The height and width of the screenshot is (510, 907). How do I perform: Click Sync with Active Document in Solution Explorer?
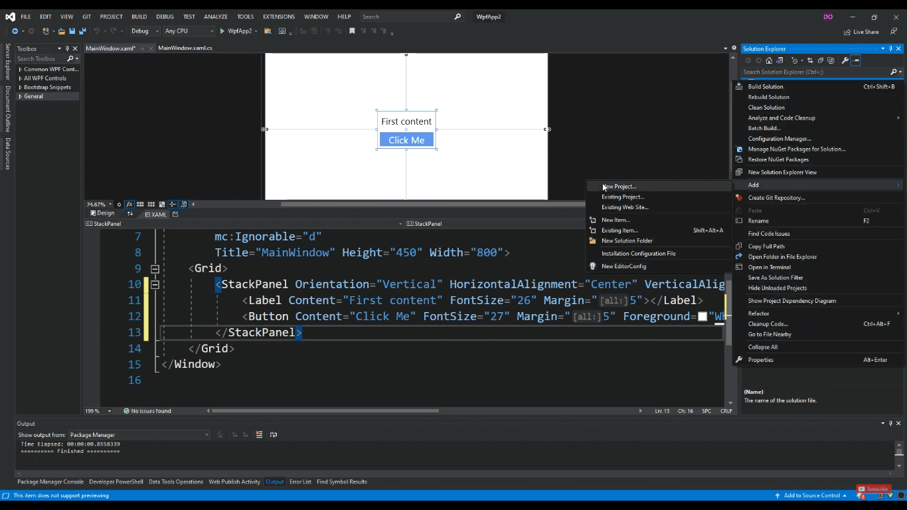[810, 60]
